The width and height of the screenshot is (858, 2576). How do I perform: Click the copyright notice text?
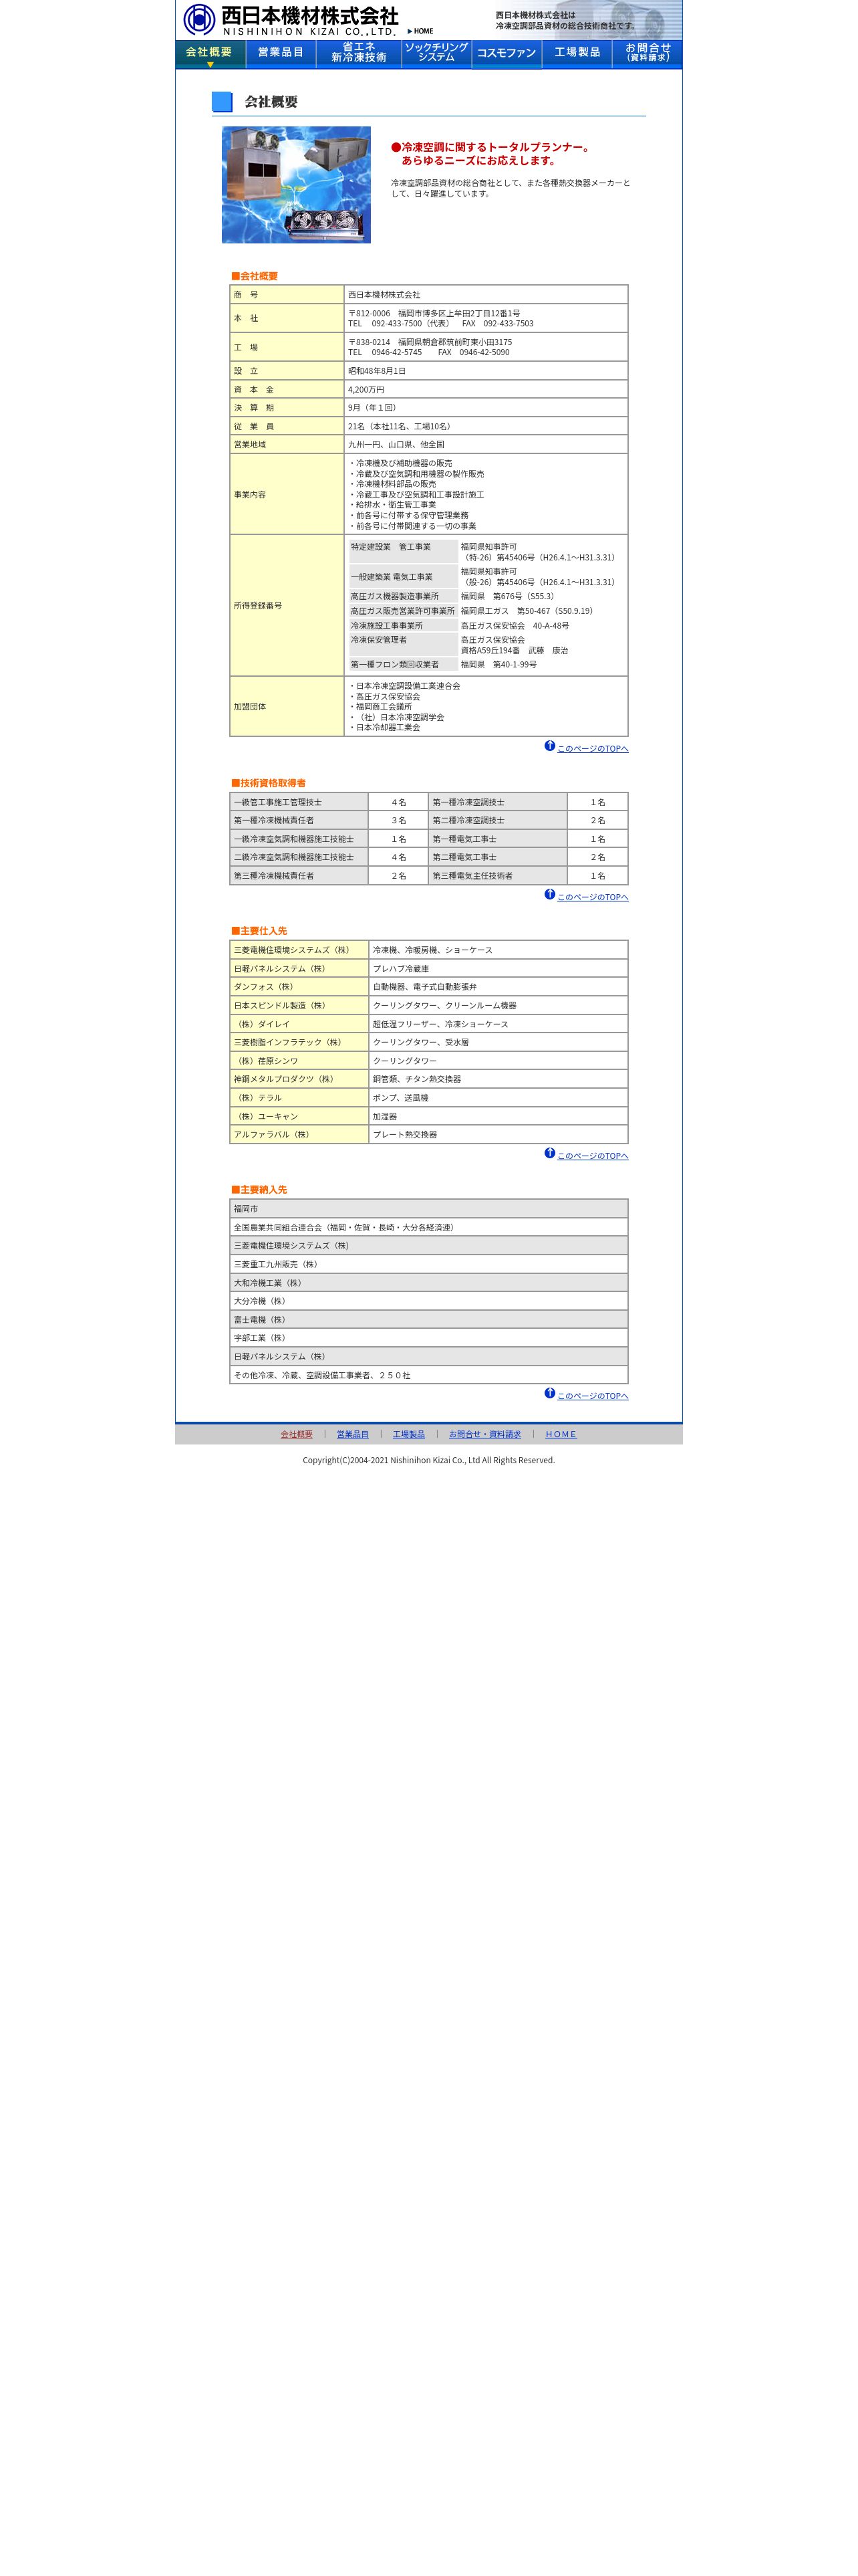pos(428,1461)
